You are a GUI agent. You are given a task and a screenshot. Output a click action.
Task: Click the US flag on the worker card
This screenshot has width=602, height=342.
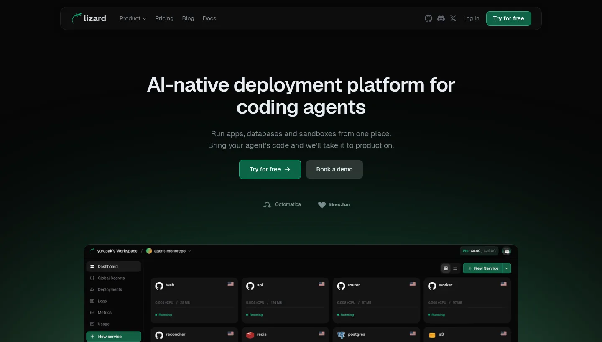[504, 284]
